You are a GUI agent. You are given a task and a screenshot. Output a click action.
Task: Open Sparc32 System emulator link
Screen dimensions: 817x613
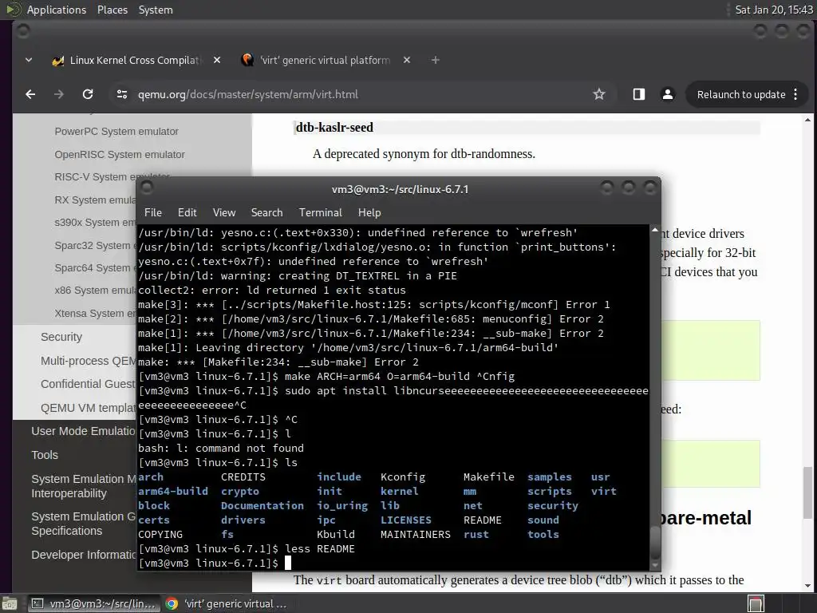(94, 245)
